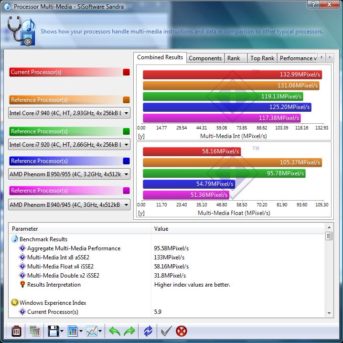Click the red Current Processor color swatch
343x343 pixels.
pyautogui.click(x=126, y=72)
